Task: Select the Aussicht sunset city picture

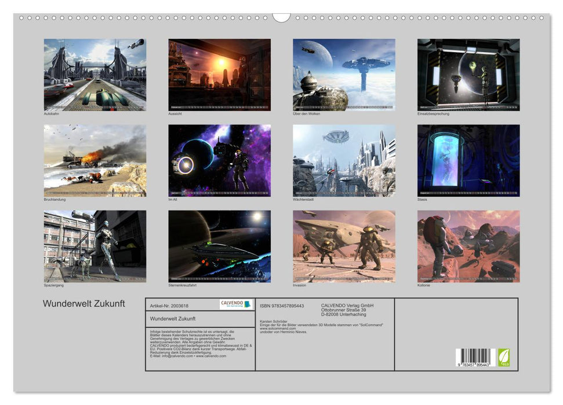Action: tap(219, 75)
